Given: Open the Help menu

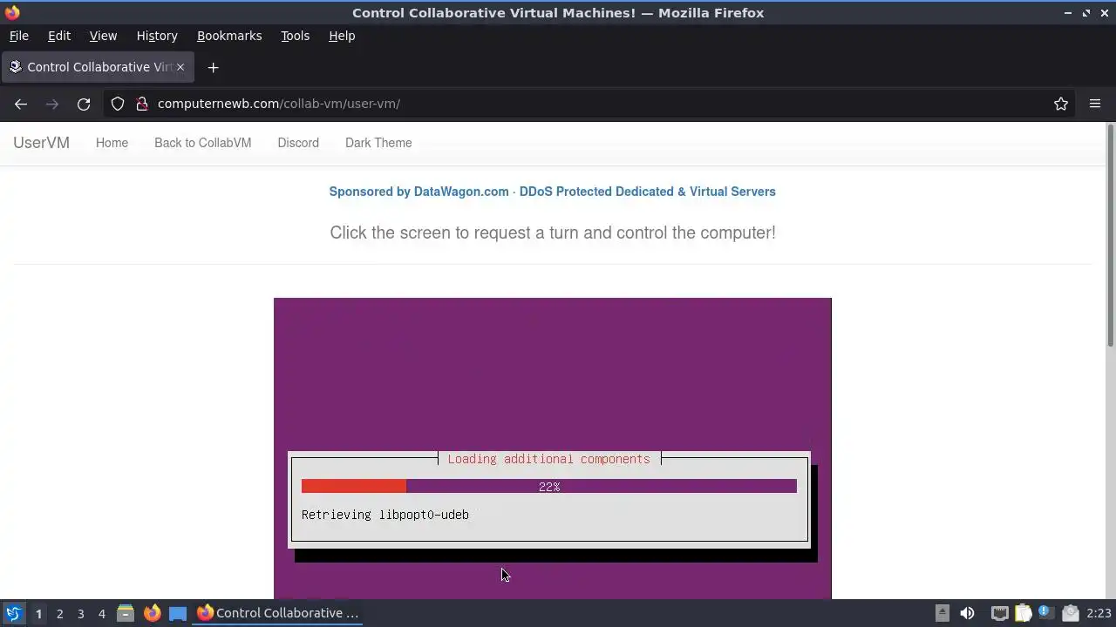Looking at the screenshot, I should pyautogui.click(x=342, y=36).
